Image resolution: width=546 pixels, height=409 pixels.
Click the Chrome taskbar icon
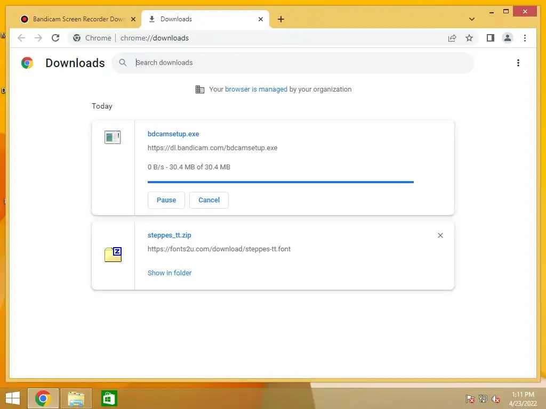(x=43, y=398)
